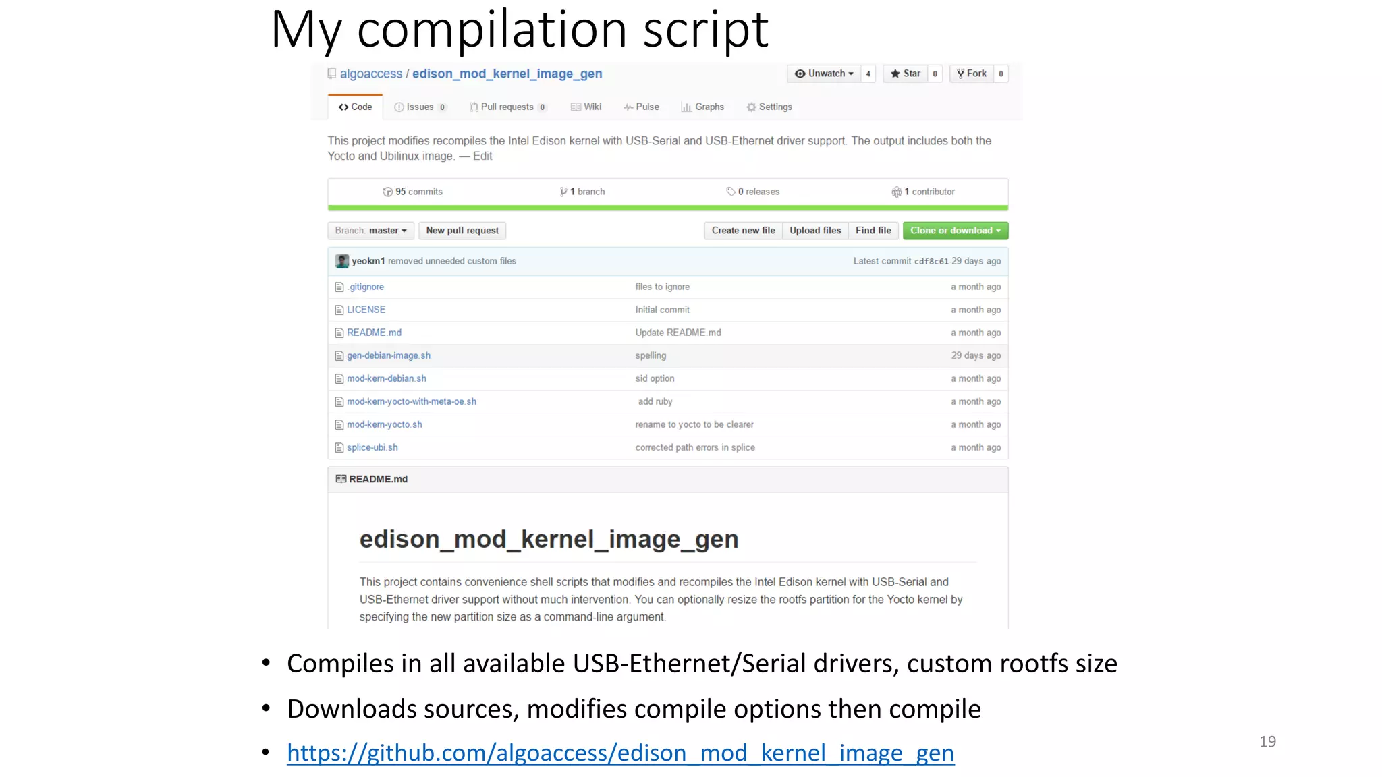View 1 branch
Screen dimensions: 1382x777
582,192
